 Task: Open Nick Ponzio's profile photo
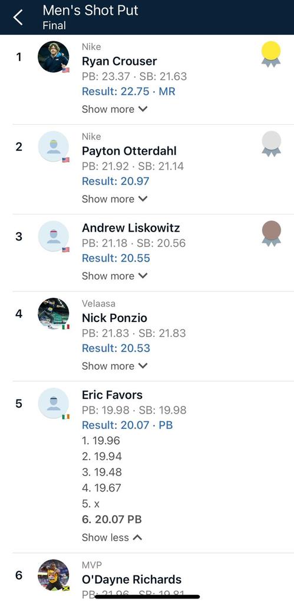[54, 313]
